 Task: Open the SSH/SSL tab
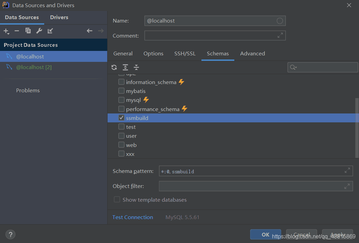click(x=185, y=53)
